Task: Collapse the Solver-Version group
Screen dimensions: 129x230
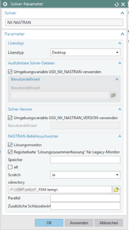Action: [x=120, y=109]
